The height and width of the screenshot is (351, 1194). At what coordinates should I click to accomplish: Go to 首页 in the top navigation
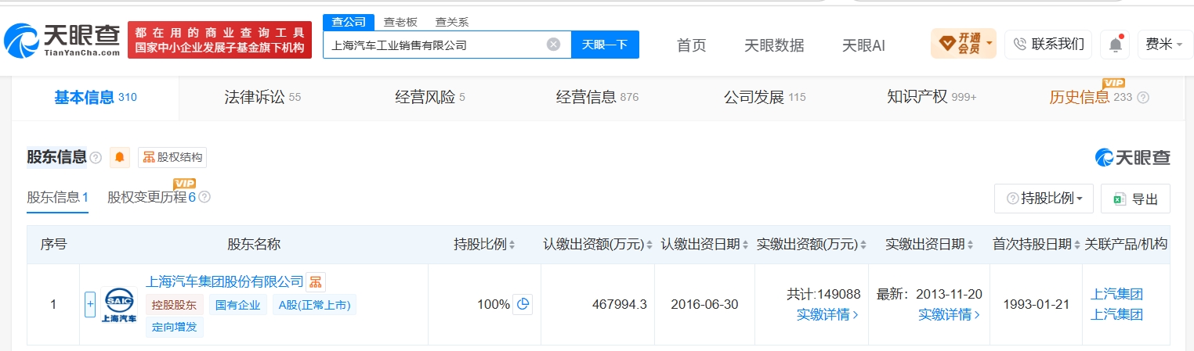(x=691, y=45)
